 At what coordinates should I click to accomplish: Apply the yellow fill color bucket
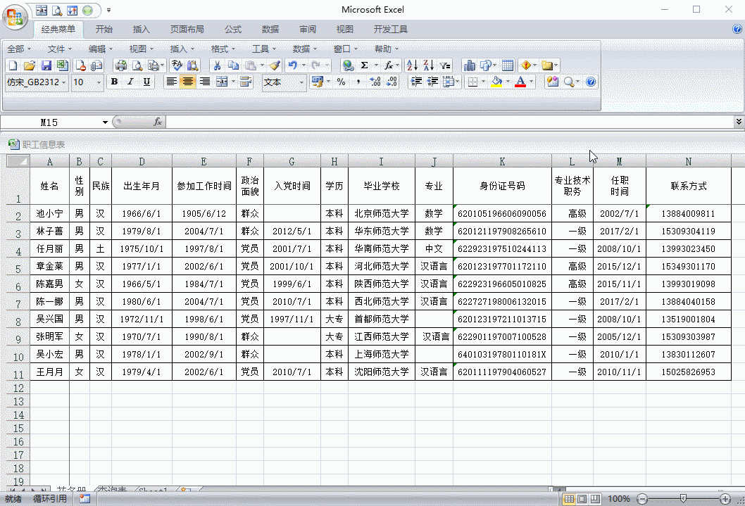point(497,82)
